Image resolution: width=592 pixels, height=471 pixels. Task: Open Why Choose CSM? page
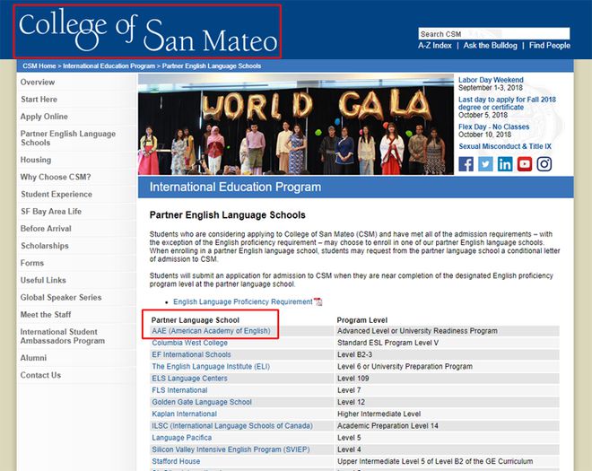click(56, 177)
